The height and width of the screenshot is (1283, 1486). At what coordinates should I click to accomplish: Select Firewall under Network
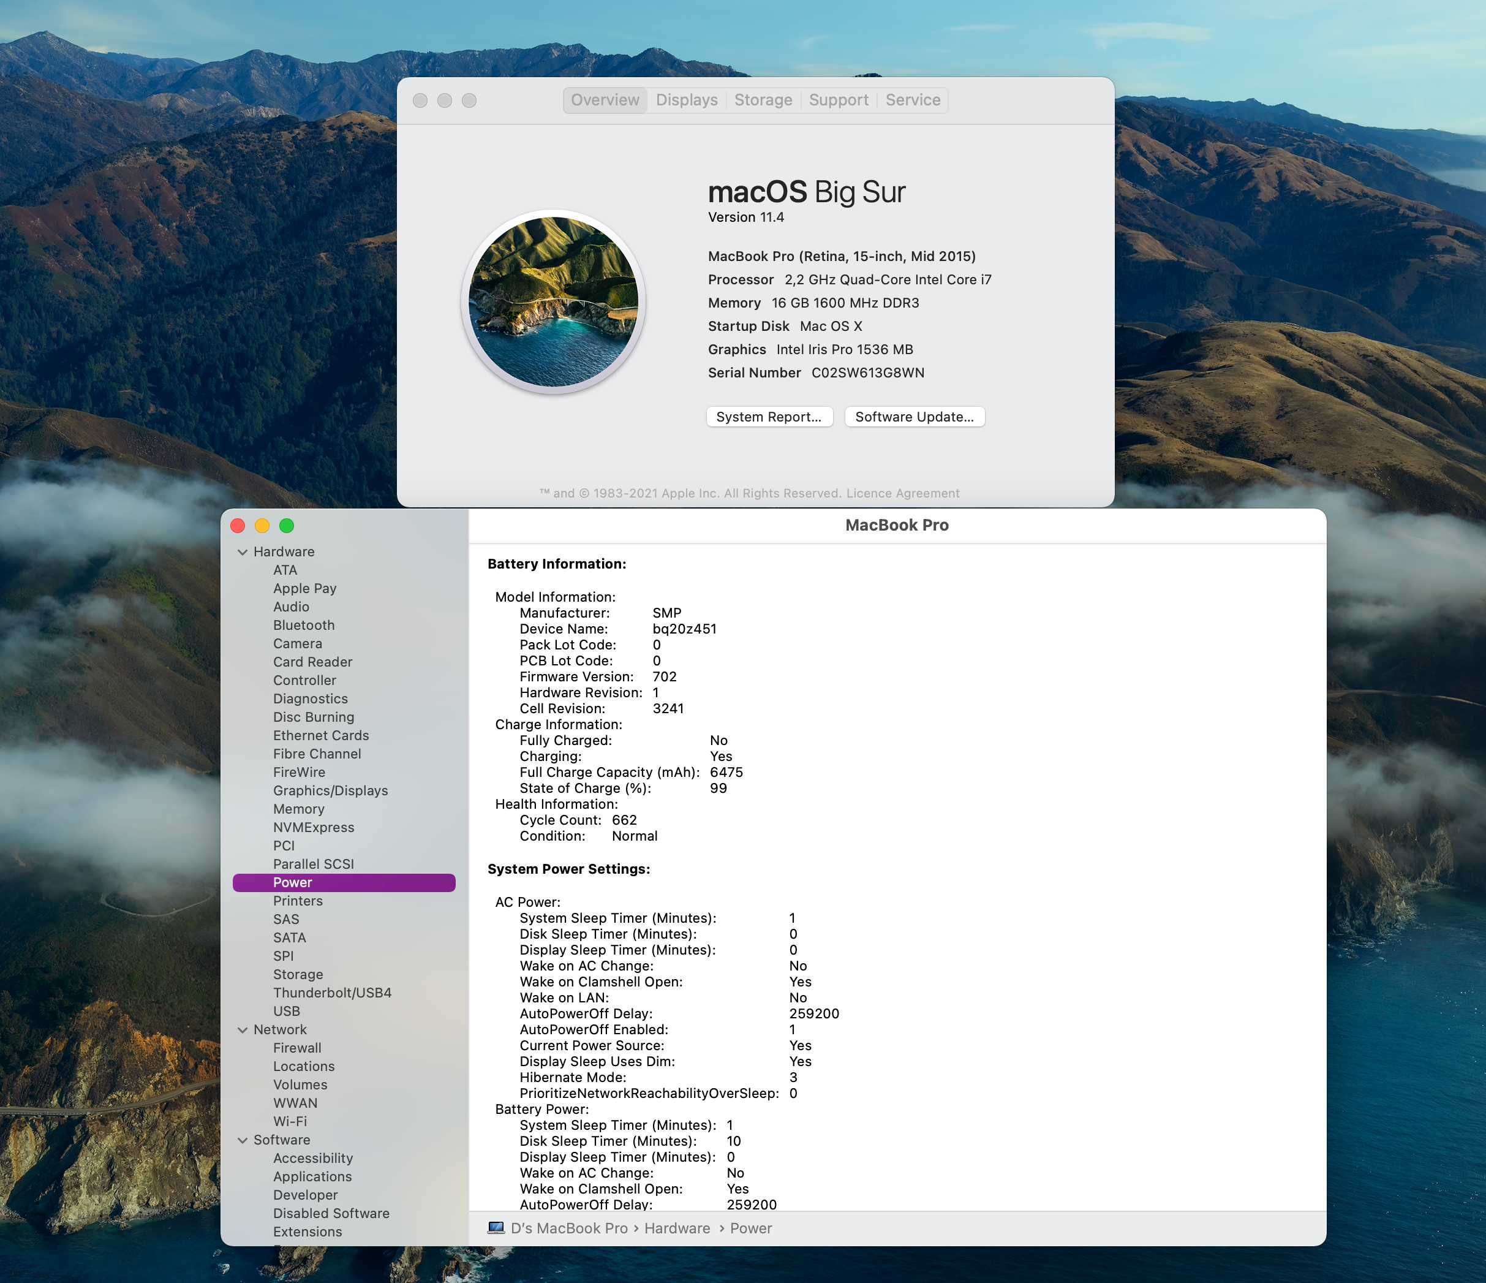pyautogui.click(x=297, y=1048)
